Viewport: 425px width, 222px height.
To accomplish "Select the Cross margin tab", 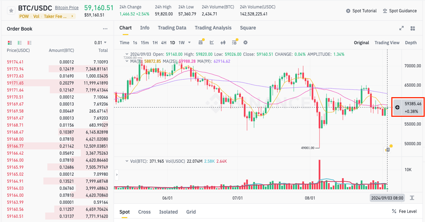I will pos(144,212).
